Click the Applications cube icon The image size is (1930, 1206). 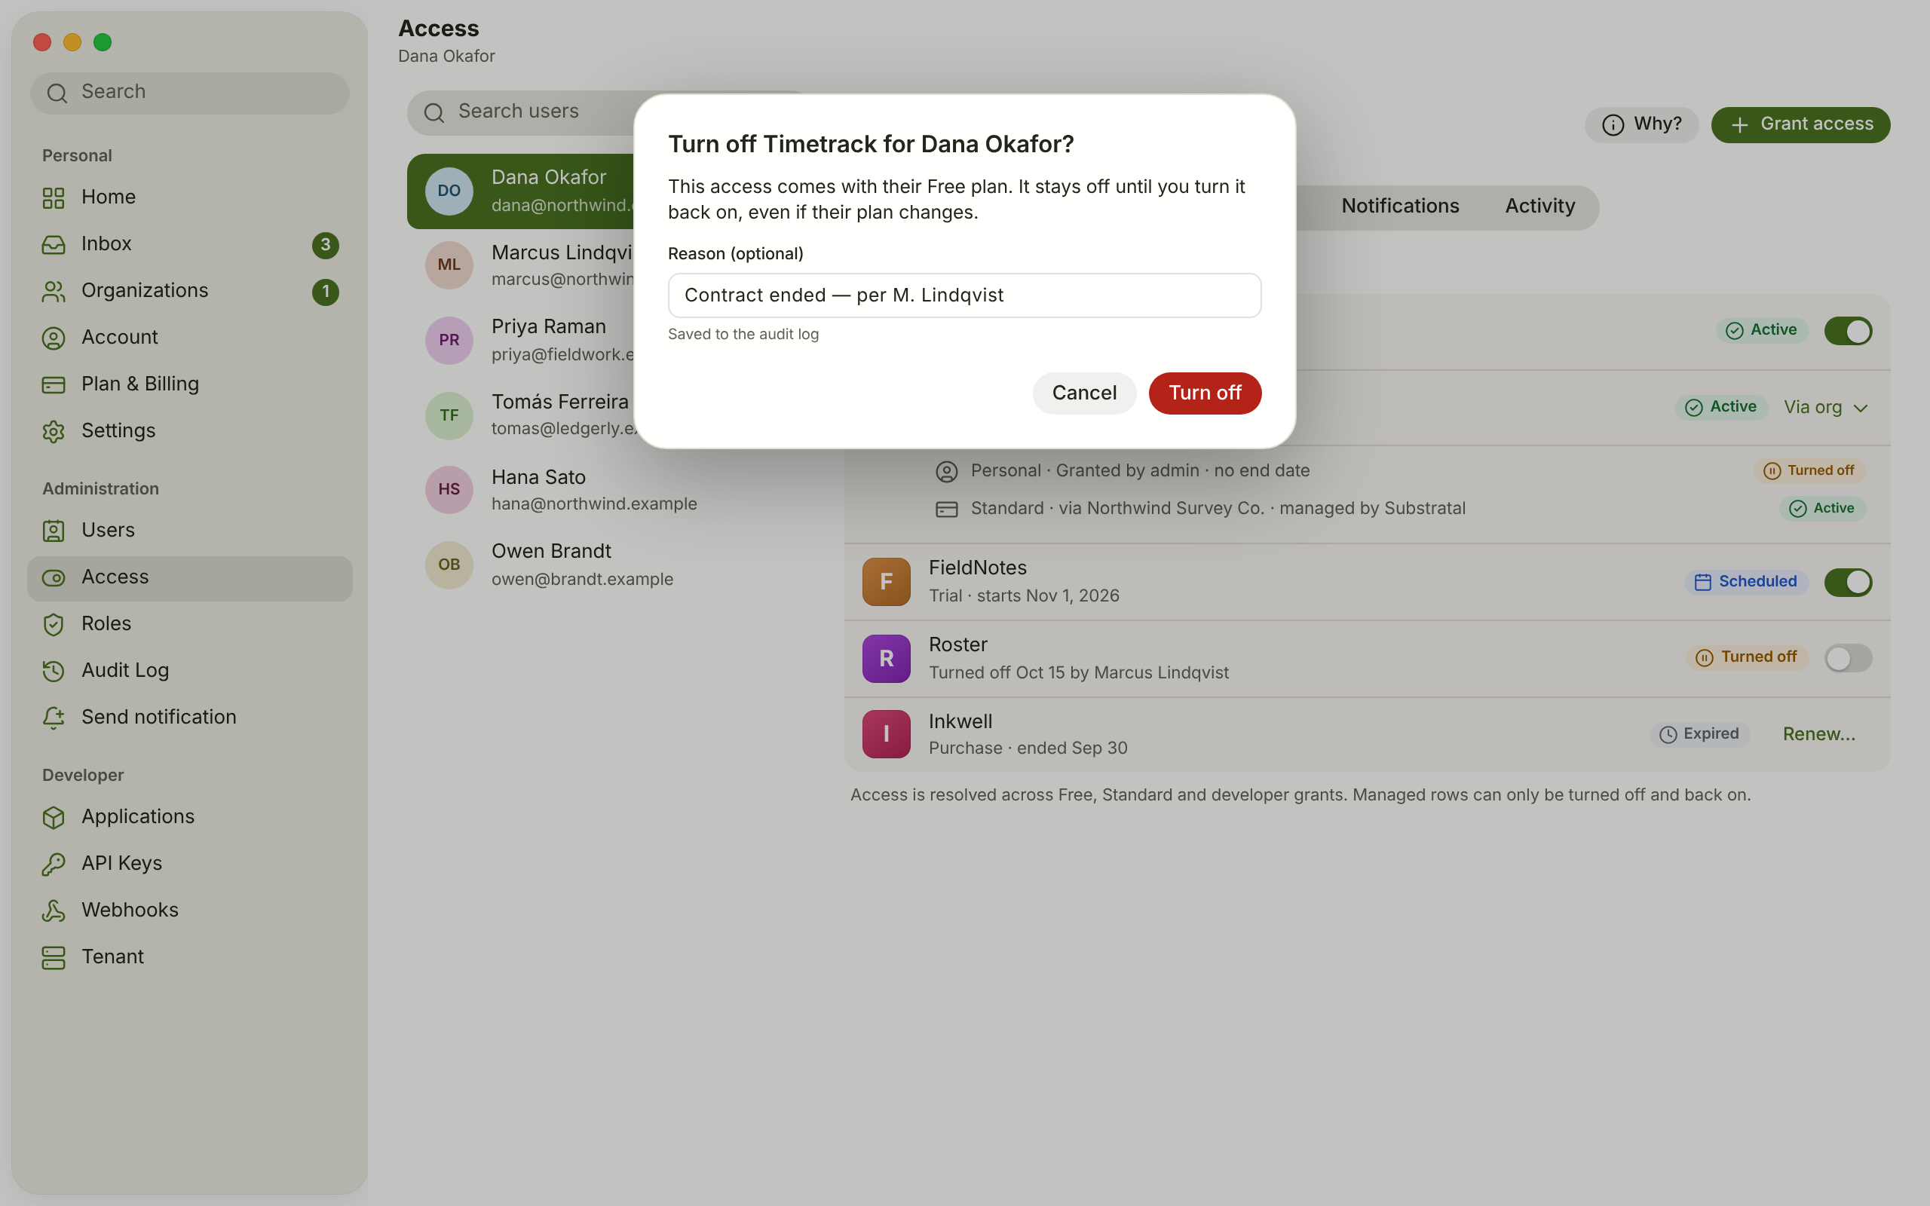[x=54, y=818]
